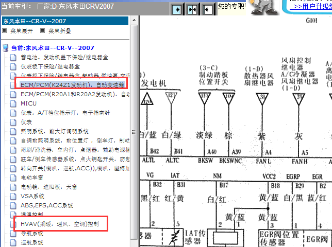The image size is (332, 247).
Task: Click the 制动踏板位置开关 label in diagram
Action: (213, 78)
